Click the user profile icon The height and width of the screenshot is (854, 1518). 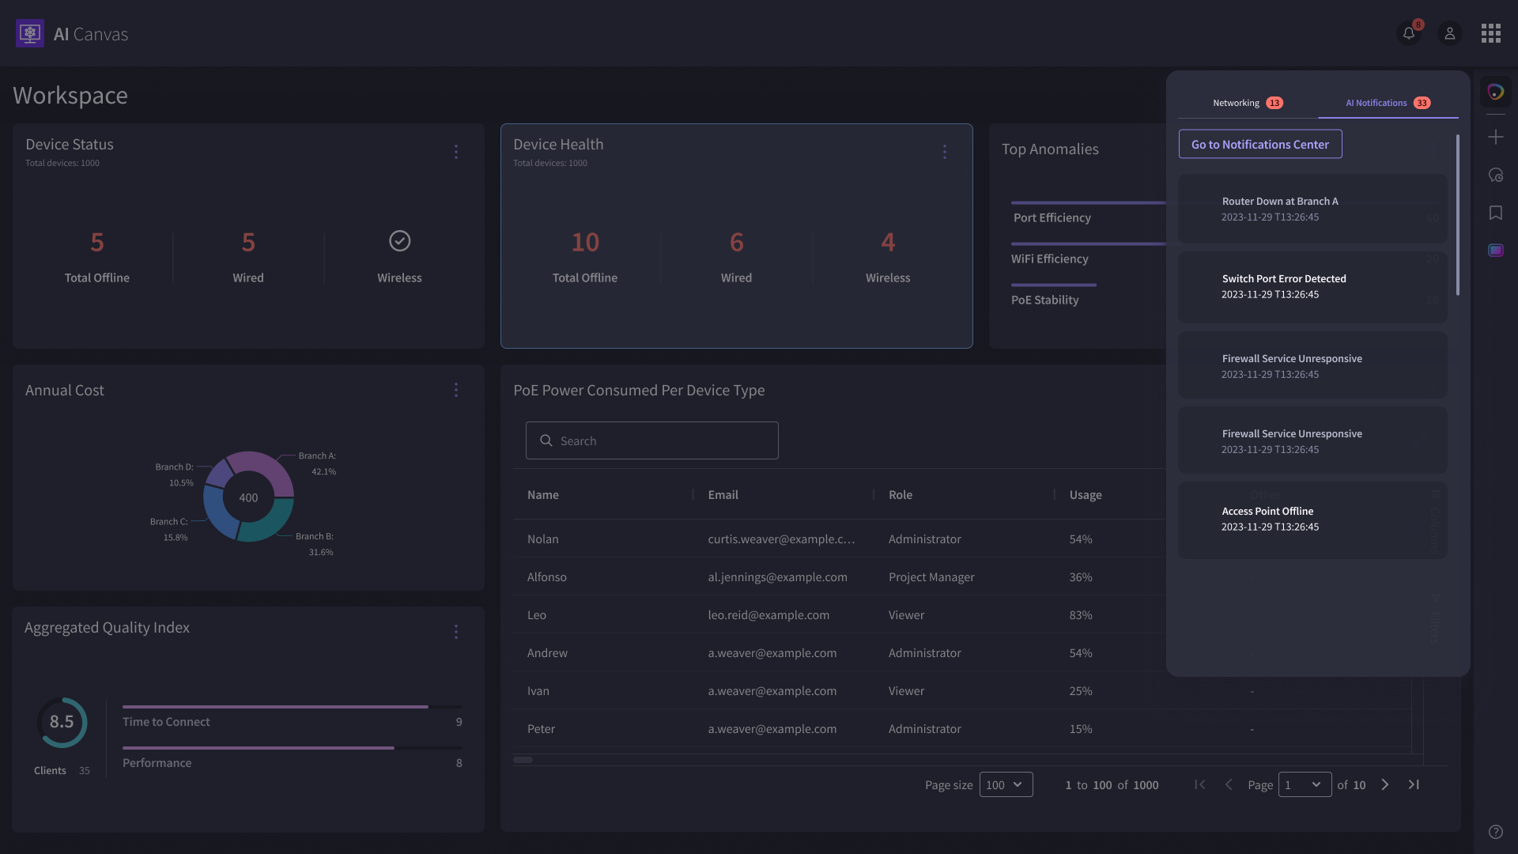(1450, 33)
